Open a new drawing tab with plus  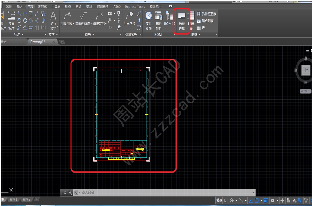click(x=62, y=42)
